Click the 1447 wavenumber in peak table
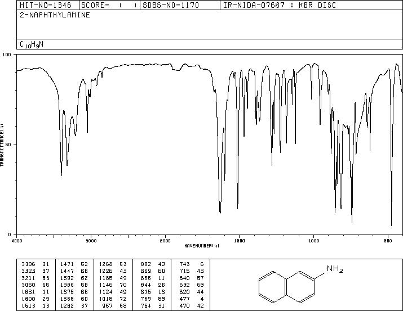Screen dimensions: 403x311 click(x=67, y=271)
